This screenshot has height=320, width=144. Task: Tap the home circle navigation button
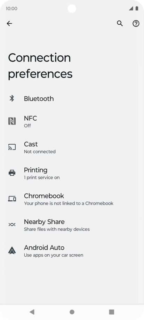tap(72, 312)
